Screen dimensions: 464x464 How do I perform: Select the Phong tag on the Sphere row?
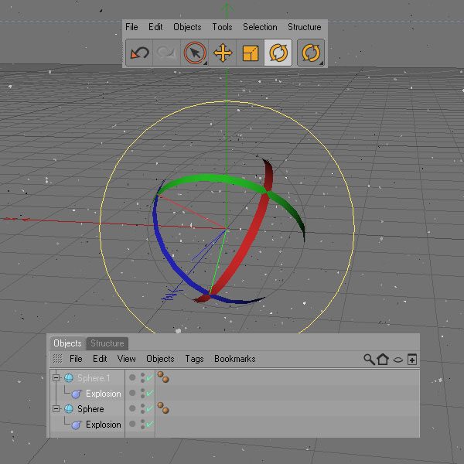click(163, 408)
